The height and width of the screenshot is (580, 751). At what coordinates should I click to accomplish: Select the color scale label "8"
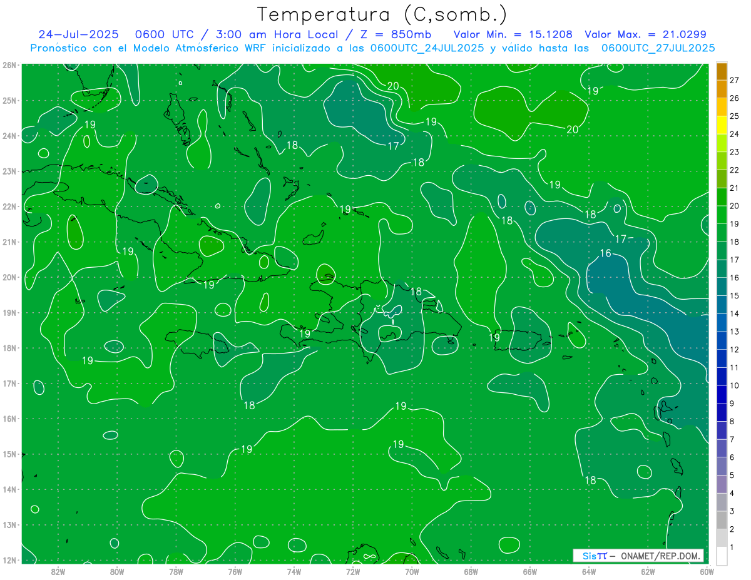point(732,421)
